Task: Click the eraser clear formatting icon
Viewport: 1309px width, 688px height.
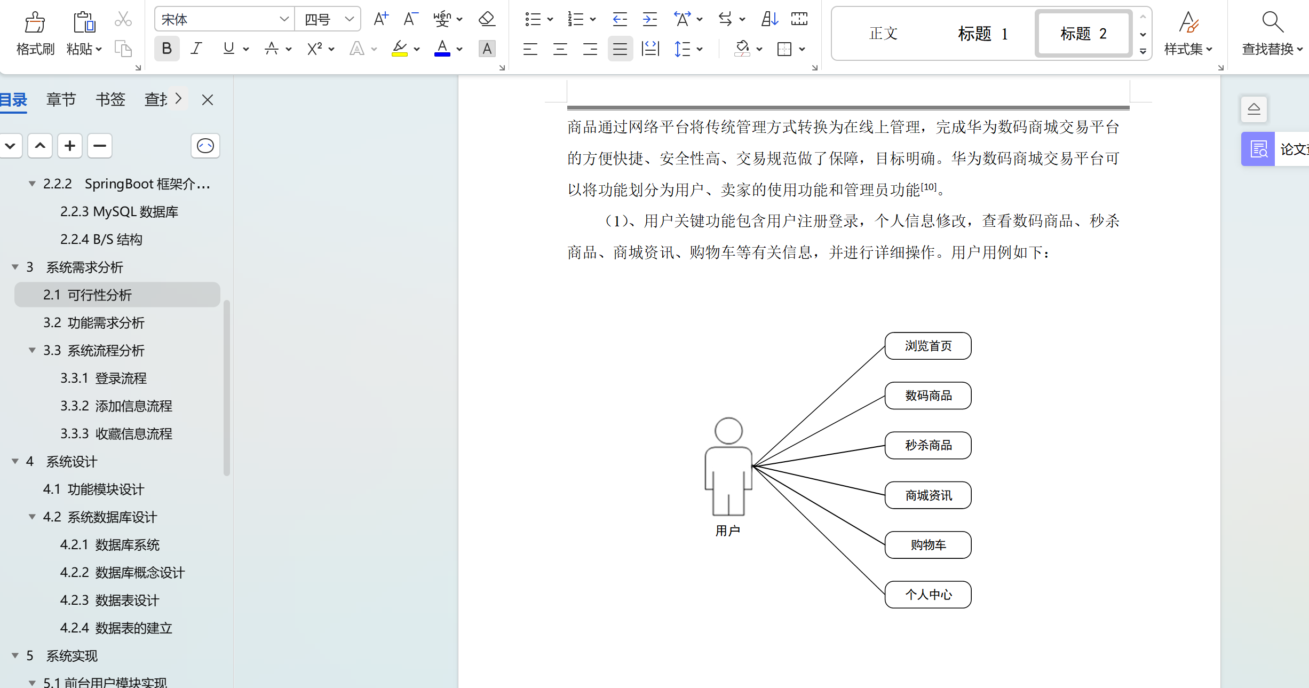Action: (x=486, y=19)
